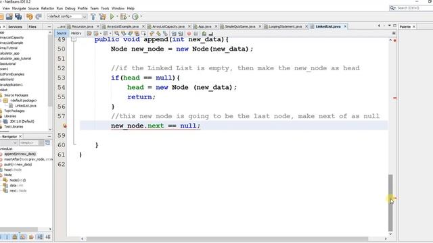Click the editor horizontal scrollbar
The height and width of the screenshot is (243, 433).
click(227, 238)
